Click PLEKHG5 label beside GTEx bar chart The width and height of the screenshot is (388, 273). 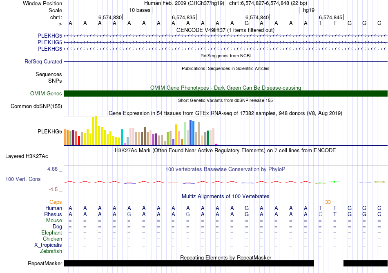50,131
